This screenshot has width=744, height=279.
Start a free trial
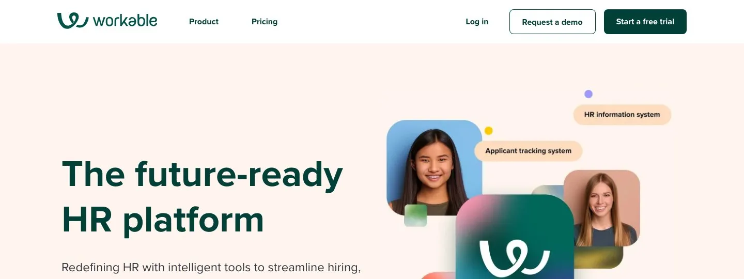click(x=645, y=22)
